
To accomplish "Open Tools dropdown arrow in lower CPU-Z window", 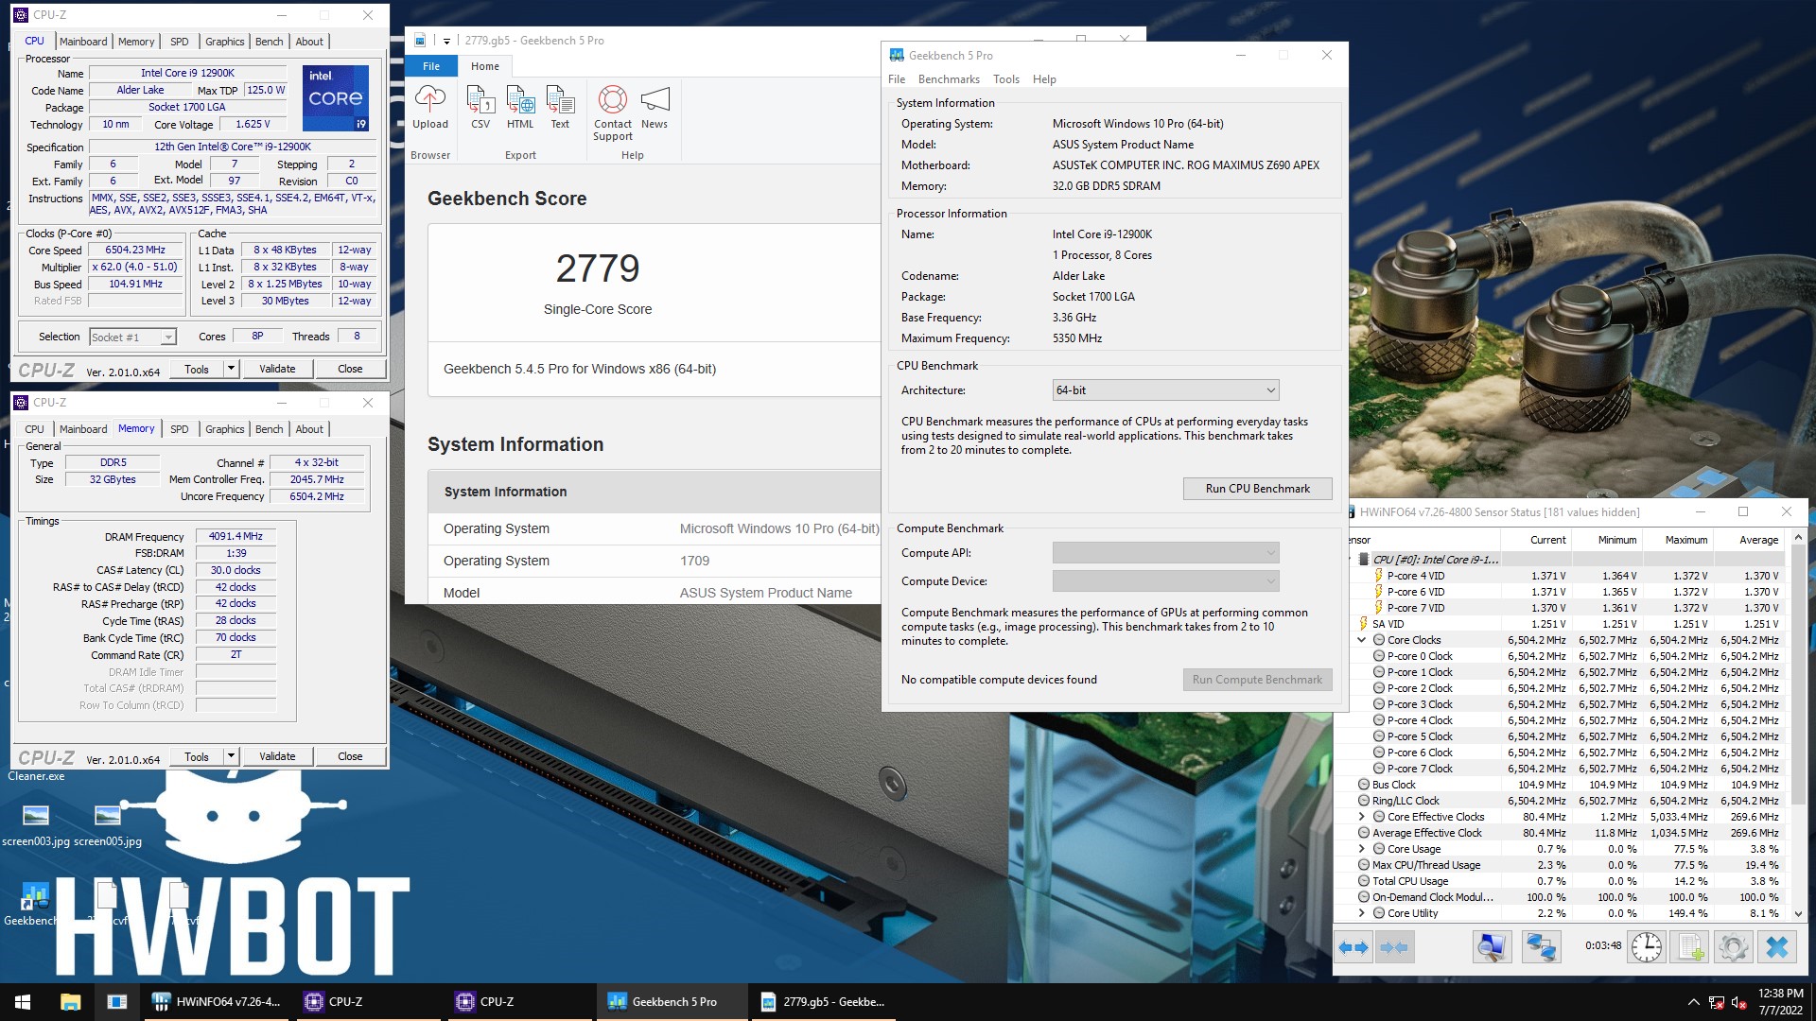I will point(231,756).
